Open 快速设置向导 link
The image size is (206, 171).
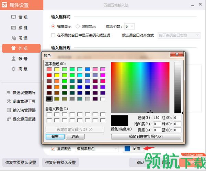[x=24, y=93]
